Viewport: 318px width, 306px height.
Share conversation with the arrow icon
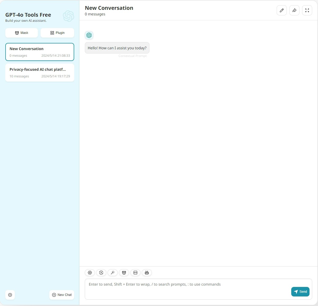(294, 10)
